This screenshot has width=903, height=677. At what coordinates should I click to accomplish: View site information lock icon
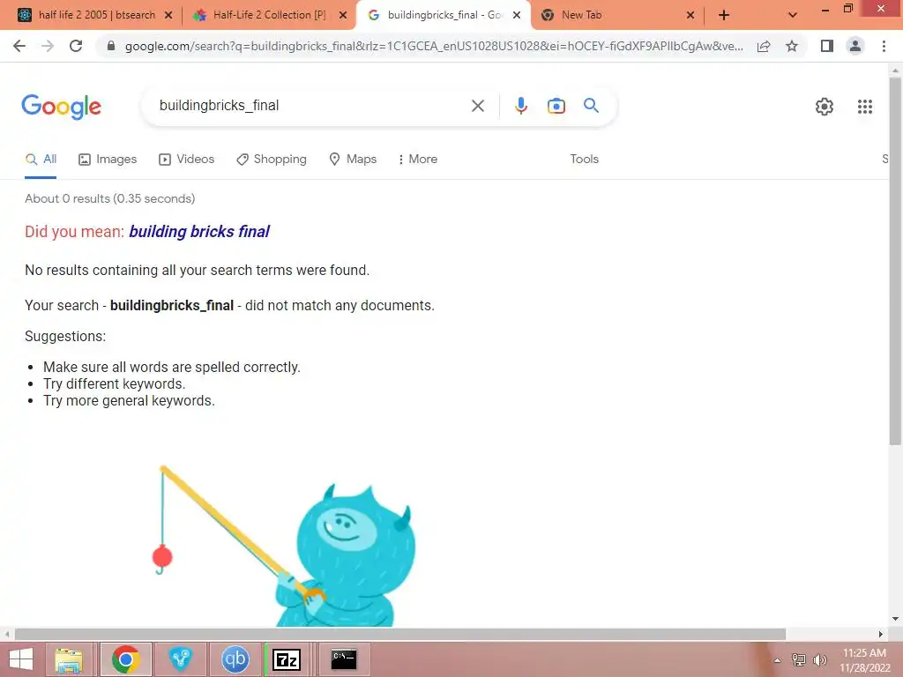pos(111,46)
